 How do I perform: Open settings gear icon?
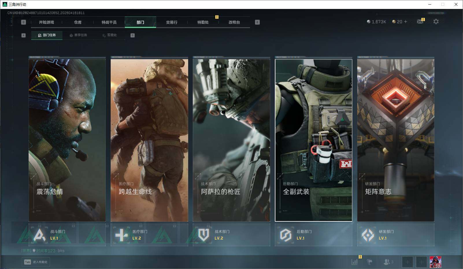click(436, 22)
